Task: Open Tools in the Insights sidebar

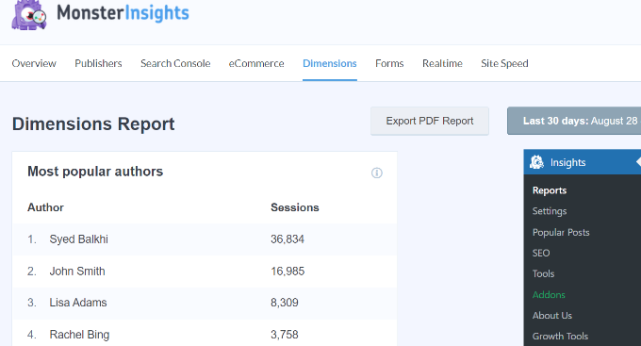Action: click(543, 273)
